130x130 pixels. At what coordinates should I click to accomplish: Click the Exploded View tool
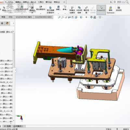86,10
